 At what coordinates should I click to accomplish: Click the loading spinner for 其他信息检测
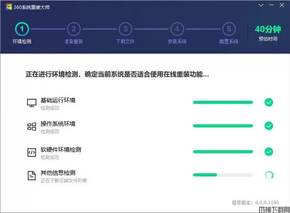click(x=269, y=175)
